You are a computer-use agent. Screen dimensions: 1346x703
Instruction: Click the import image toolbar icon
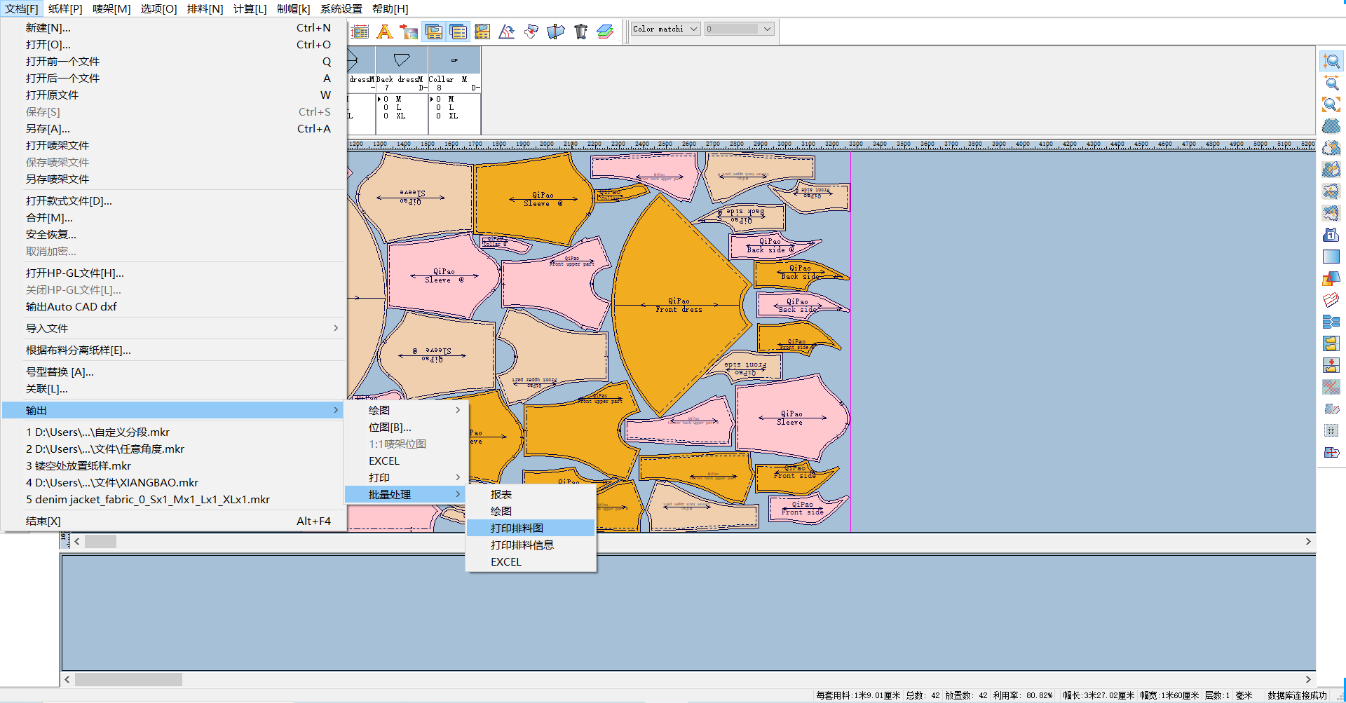click(x=409, y=32)
